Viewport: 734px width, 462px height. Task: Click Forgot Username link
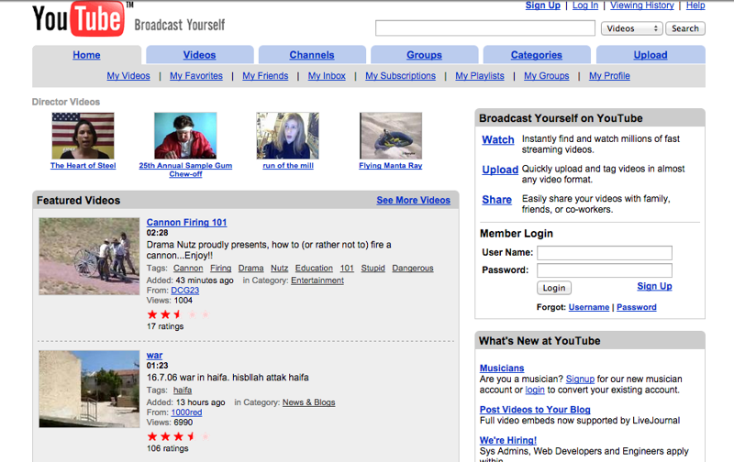[x=589, y=307]
